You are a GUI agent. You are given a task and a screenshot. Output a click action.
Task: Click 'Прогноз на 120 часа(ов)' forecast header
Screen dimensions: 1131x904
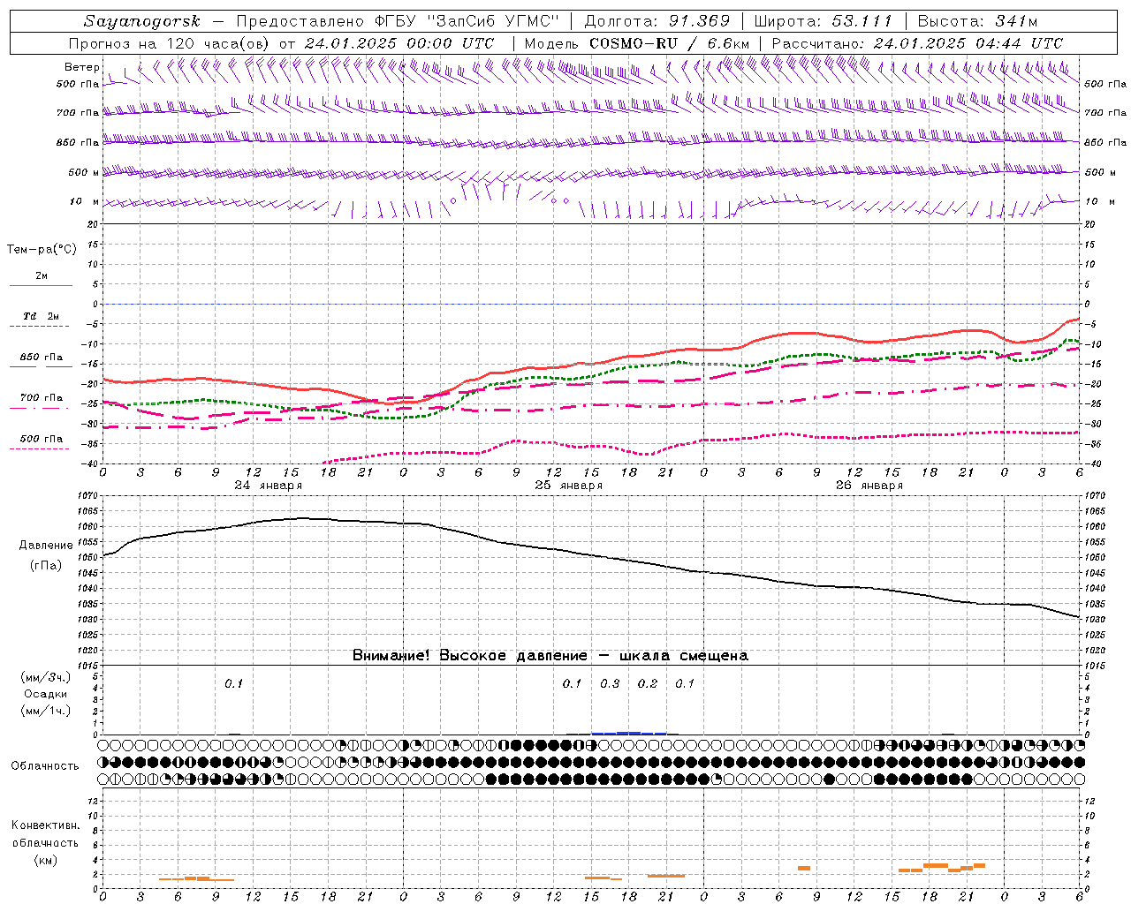point(171,43)
